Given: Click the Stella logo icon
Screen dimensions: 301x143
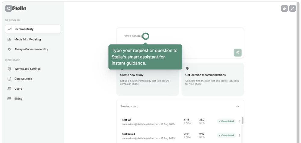Looking at the screenshot, I should pyautogui.click(x=9, y=8).
